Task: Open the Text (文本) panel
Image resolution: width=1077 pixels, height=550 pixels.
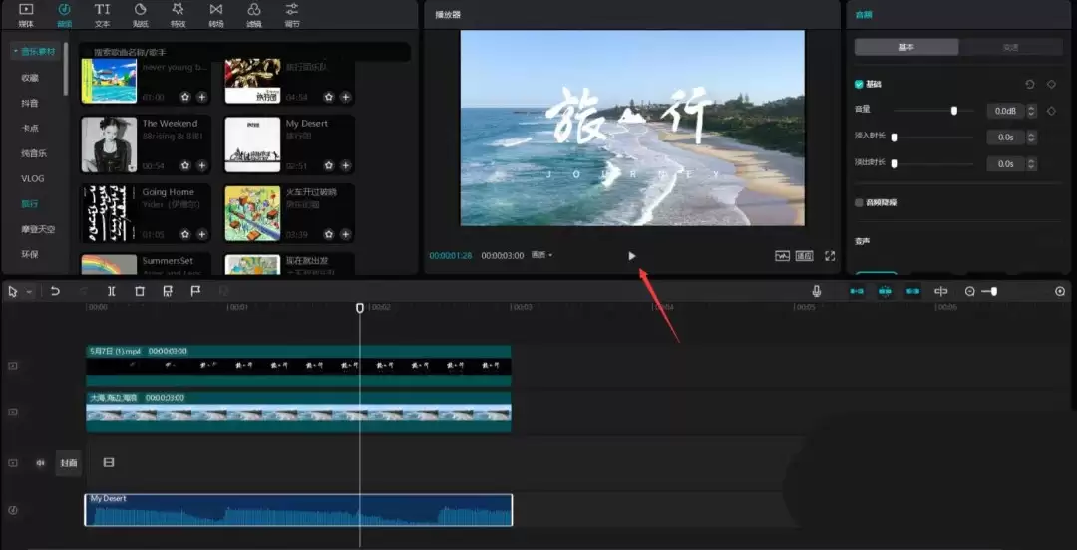Action: pos(102,14)
